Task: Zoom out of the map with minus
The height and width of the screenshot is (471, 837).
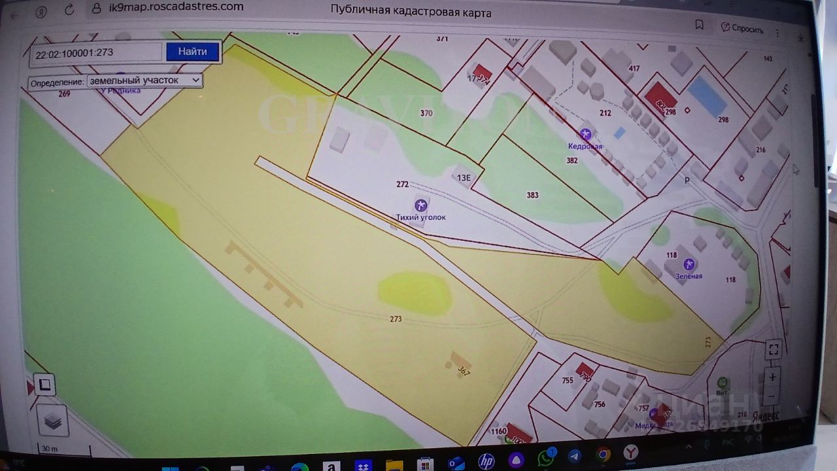Action: pyautogui.click(x=772, y=396)
